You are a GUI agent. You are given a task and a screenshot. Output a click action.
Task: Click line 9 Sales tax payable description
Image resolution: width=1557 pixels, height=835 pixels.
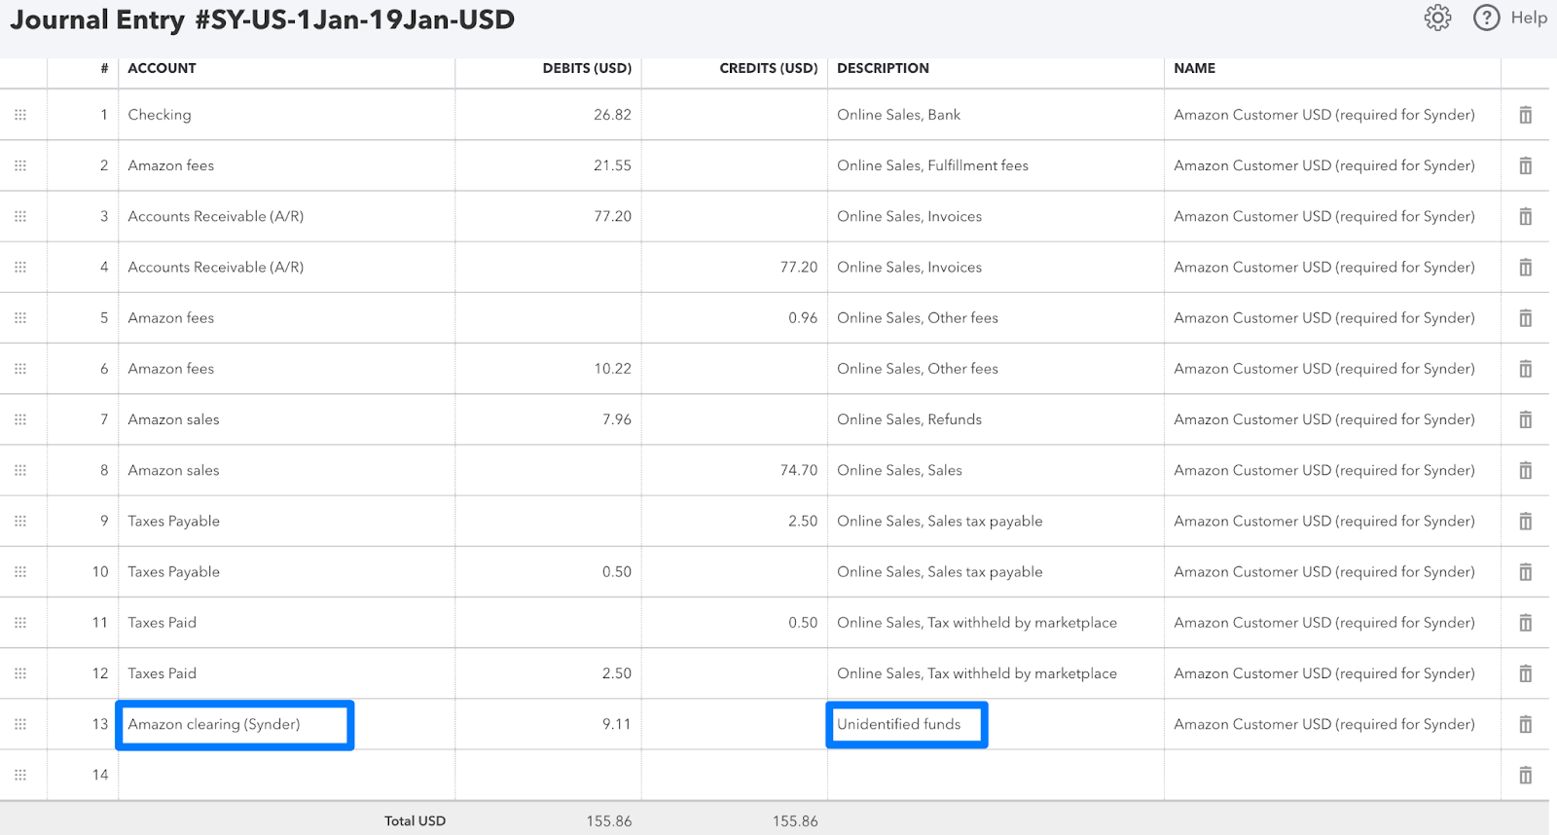(939, 521)
